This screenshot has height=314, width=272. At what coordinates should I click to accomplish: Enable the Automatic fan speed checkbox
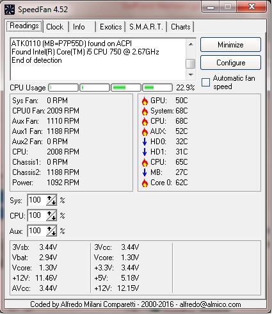(x=205, y=82)
